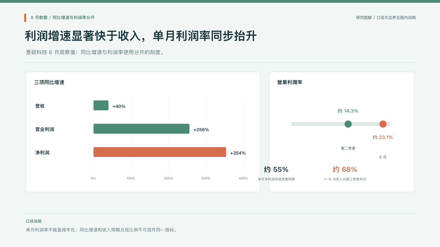Click the 8 月 caption under the track
440x247 pixels.
pos(383,157)
